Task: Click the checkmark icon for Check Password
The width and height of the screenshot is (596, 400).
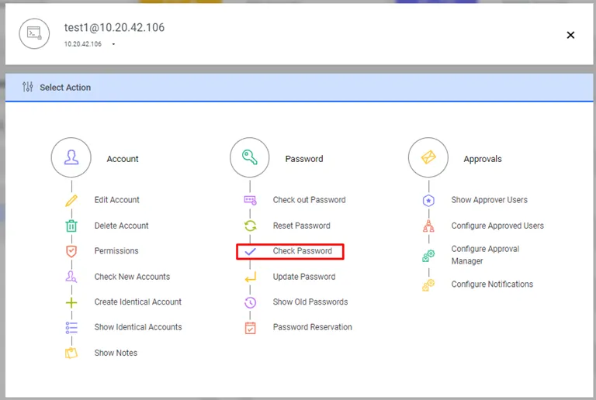Action: tap(250, 251)
